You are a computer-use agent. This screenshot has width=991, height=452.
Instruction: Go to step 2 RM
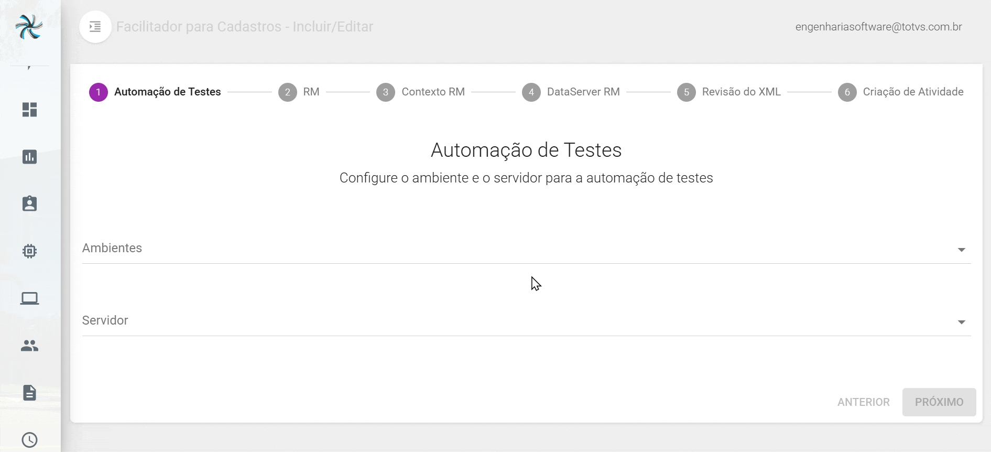[299, 92]
